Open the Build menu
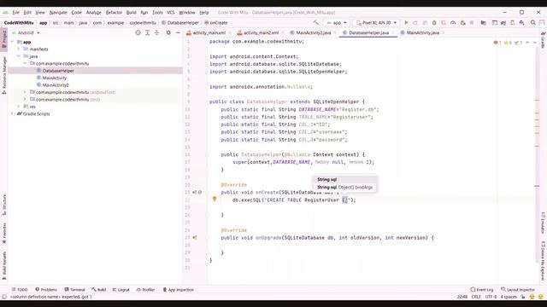The image size is (547, 307). [131, 13]
